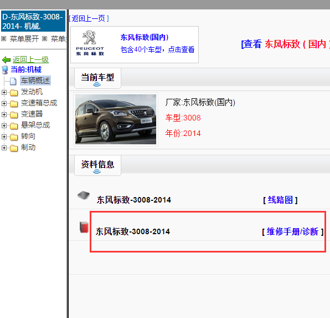Click the D-东风标致-3008-2014-机械 title header
The image size is (330, 318).
coord(33,22)
